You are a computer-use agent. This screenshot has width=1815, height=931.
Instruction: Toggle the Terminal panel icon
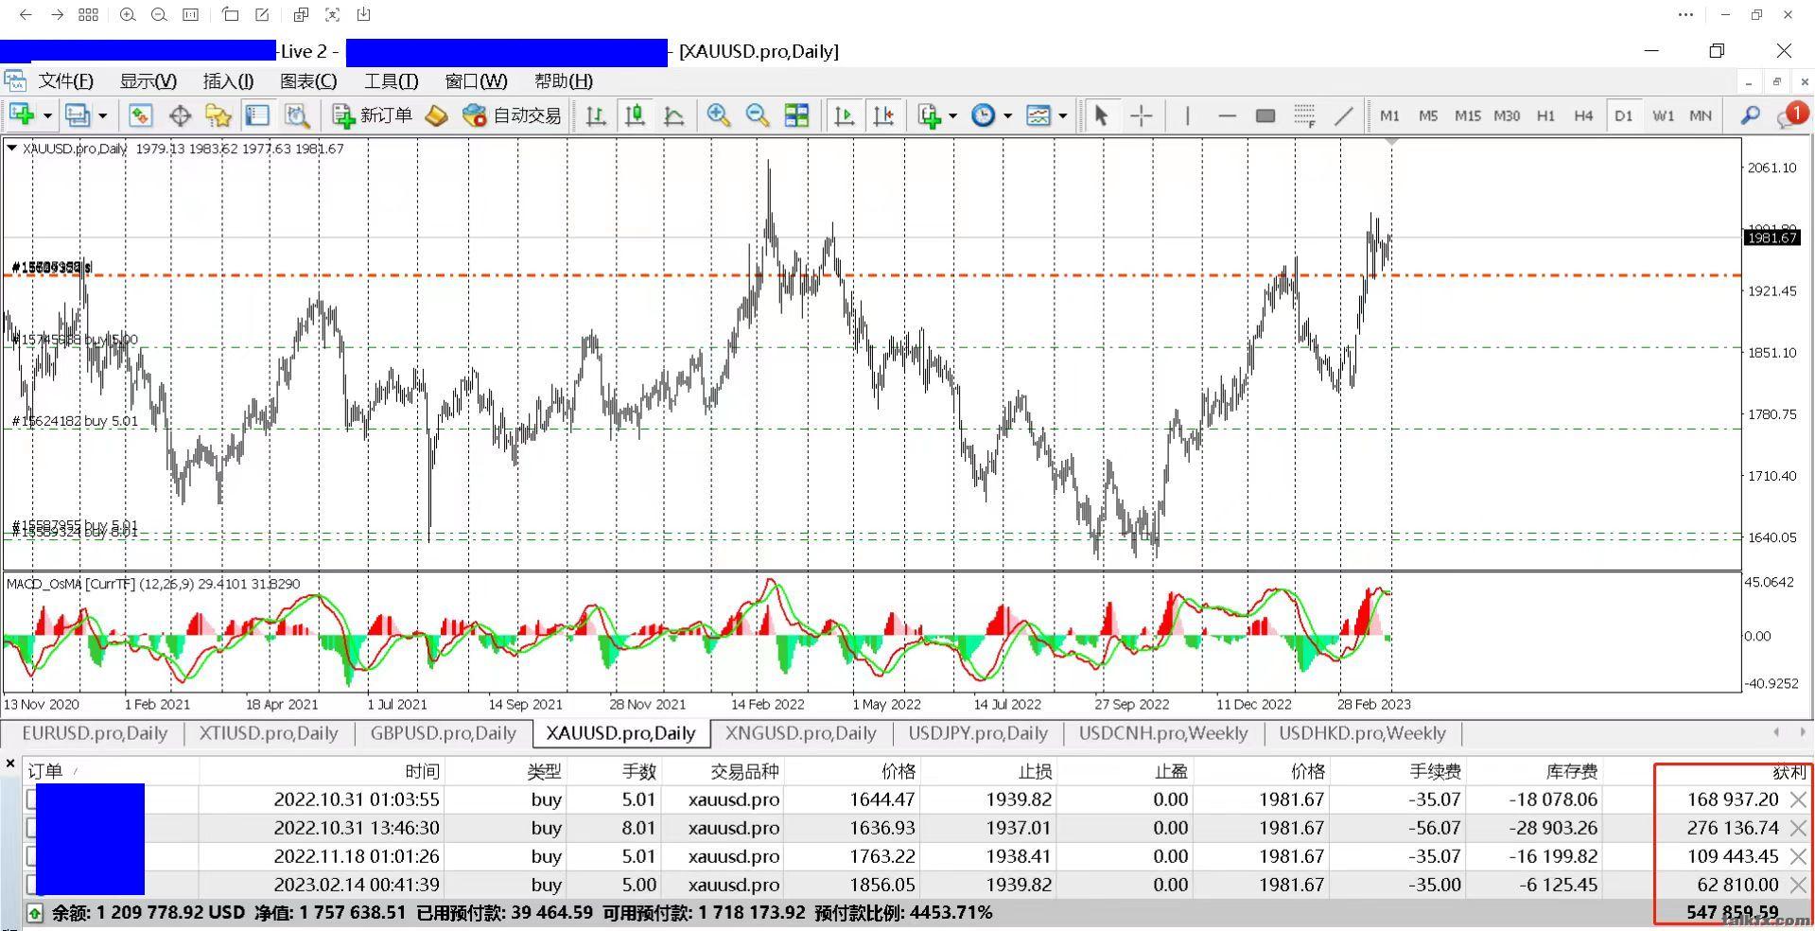tap(257, 115)
